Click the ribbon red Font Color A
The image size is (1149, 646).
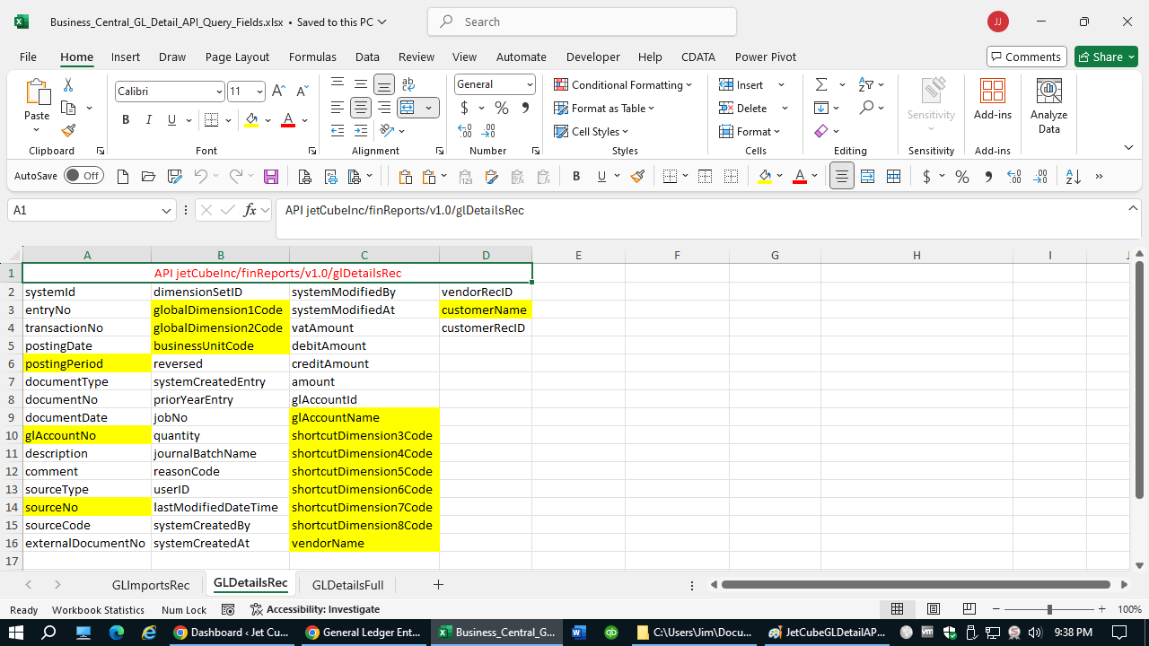288,120
